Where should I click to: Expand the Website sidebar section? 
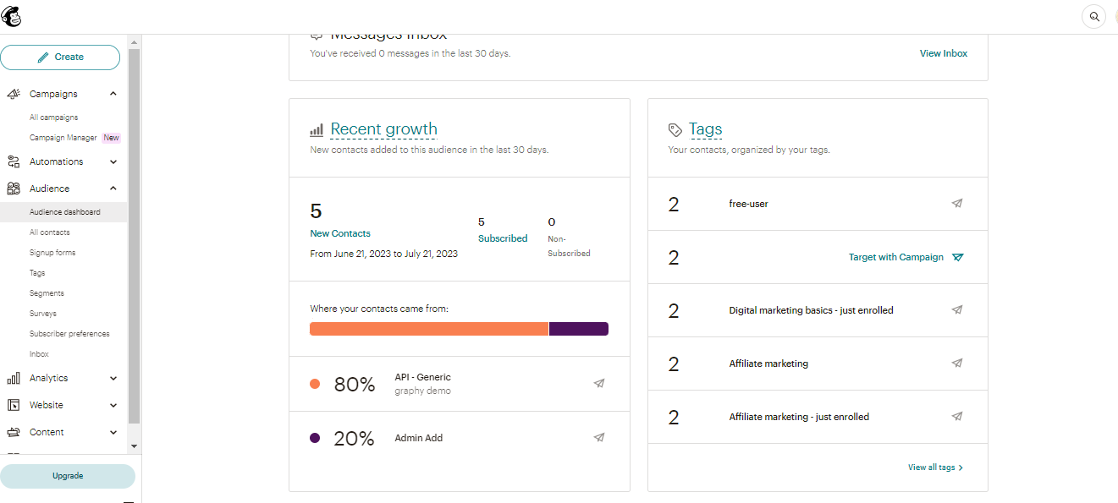pos(113,405)
